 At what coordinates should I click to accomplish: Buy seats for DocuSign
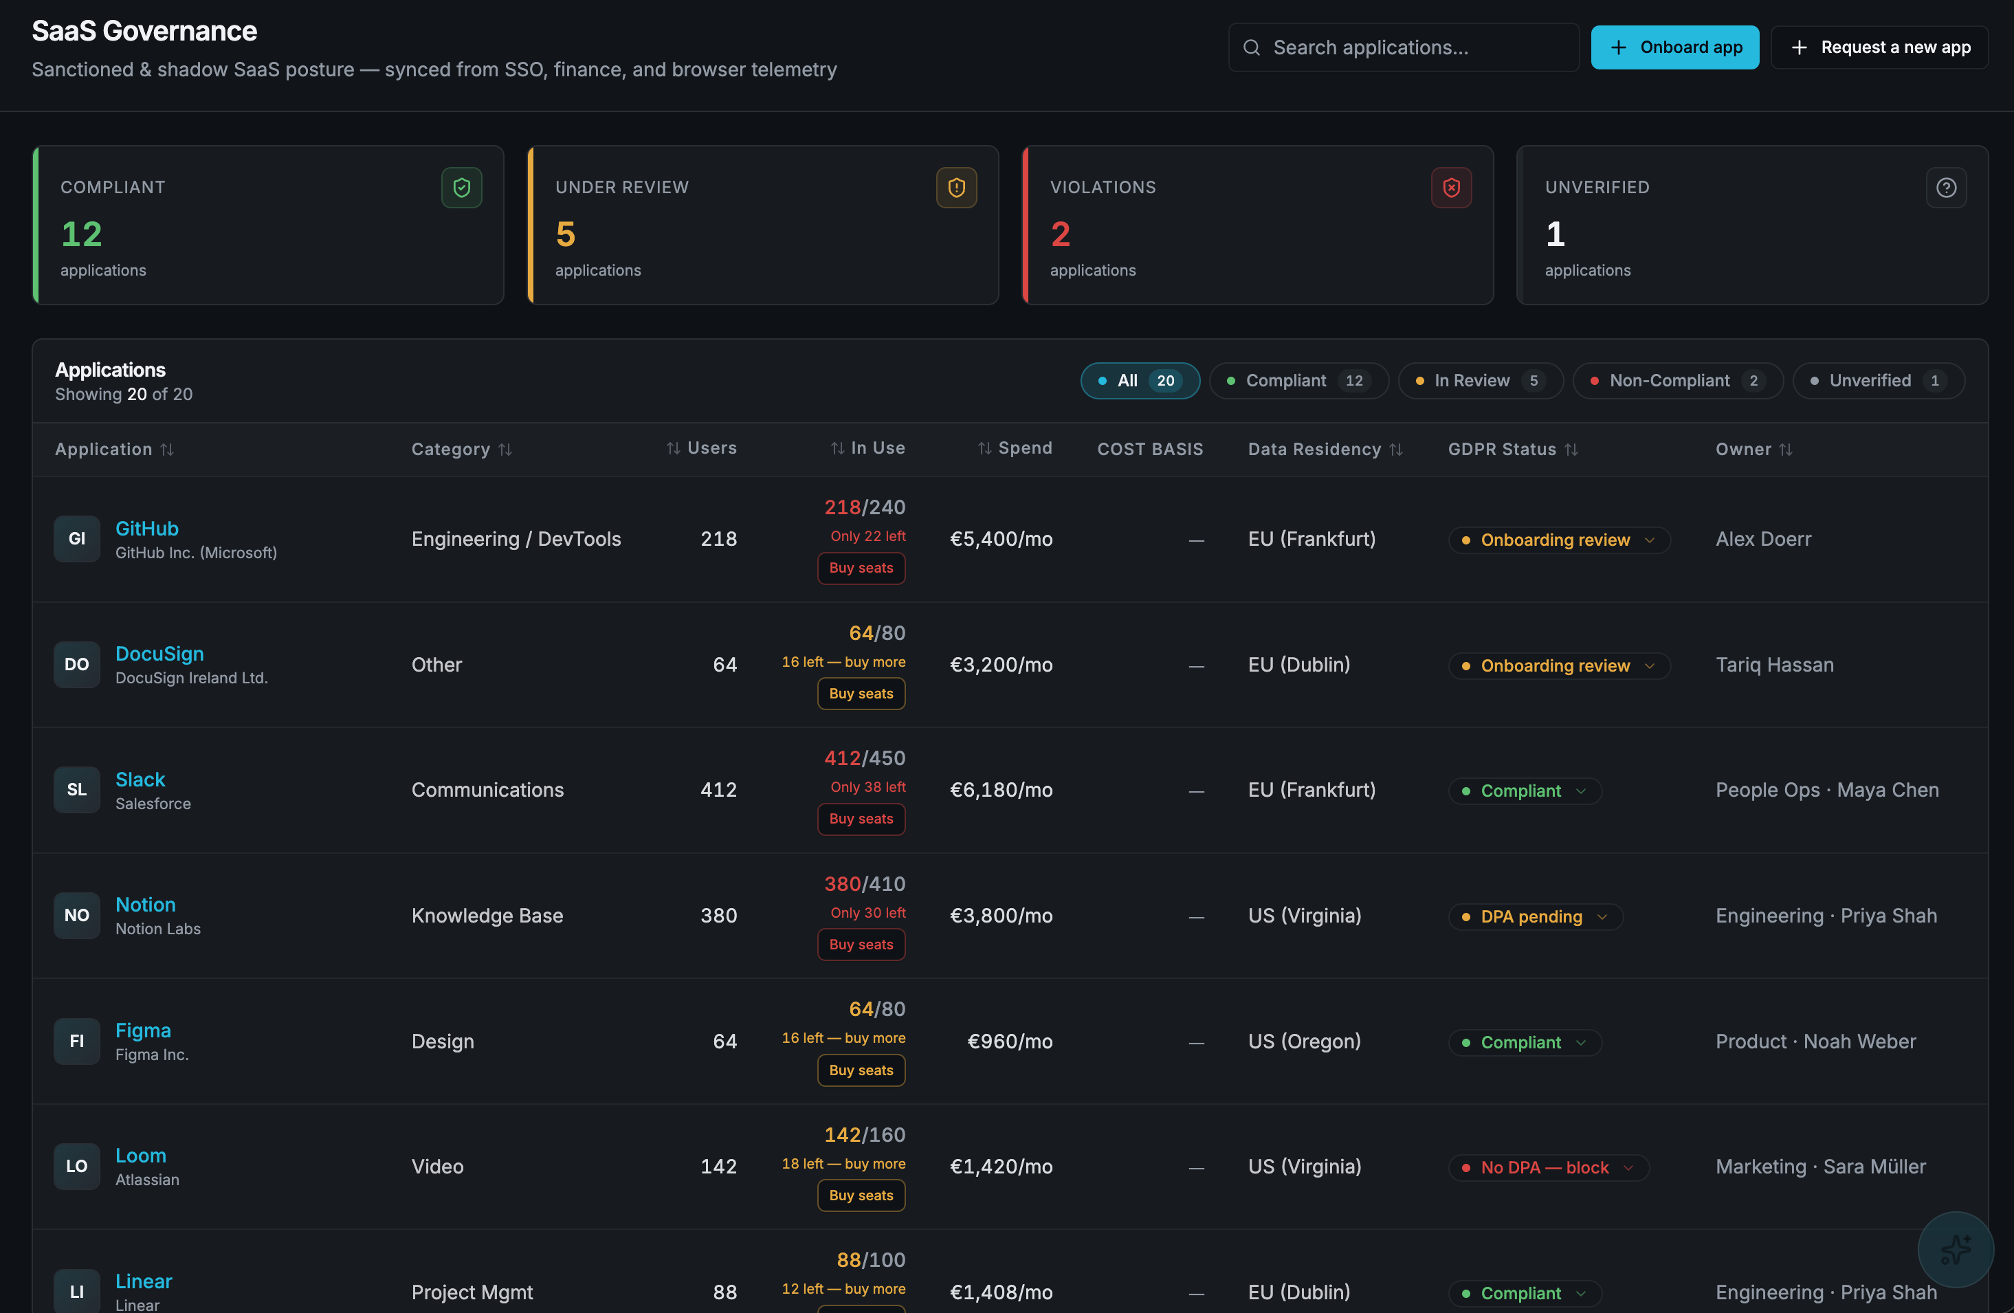click(861, 694)
